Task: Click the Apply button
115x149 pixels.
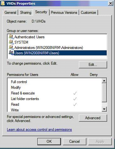Action: coord(100,141)
